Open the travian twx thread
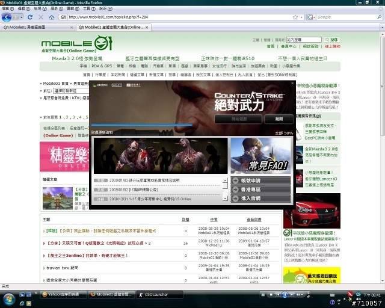Viewport: 385px width, 308px height. 62,268
